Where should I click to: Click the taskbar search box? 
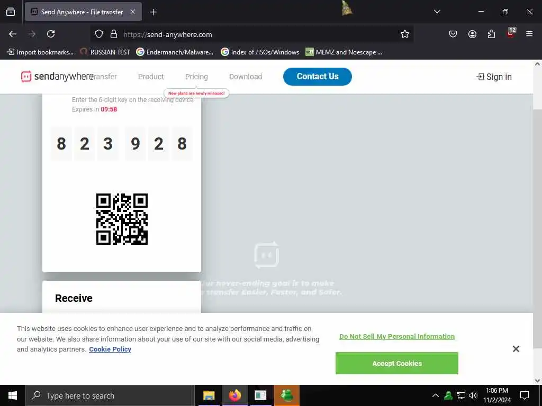click(x=110, y=395)
